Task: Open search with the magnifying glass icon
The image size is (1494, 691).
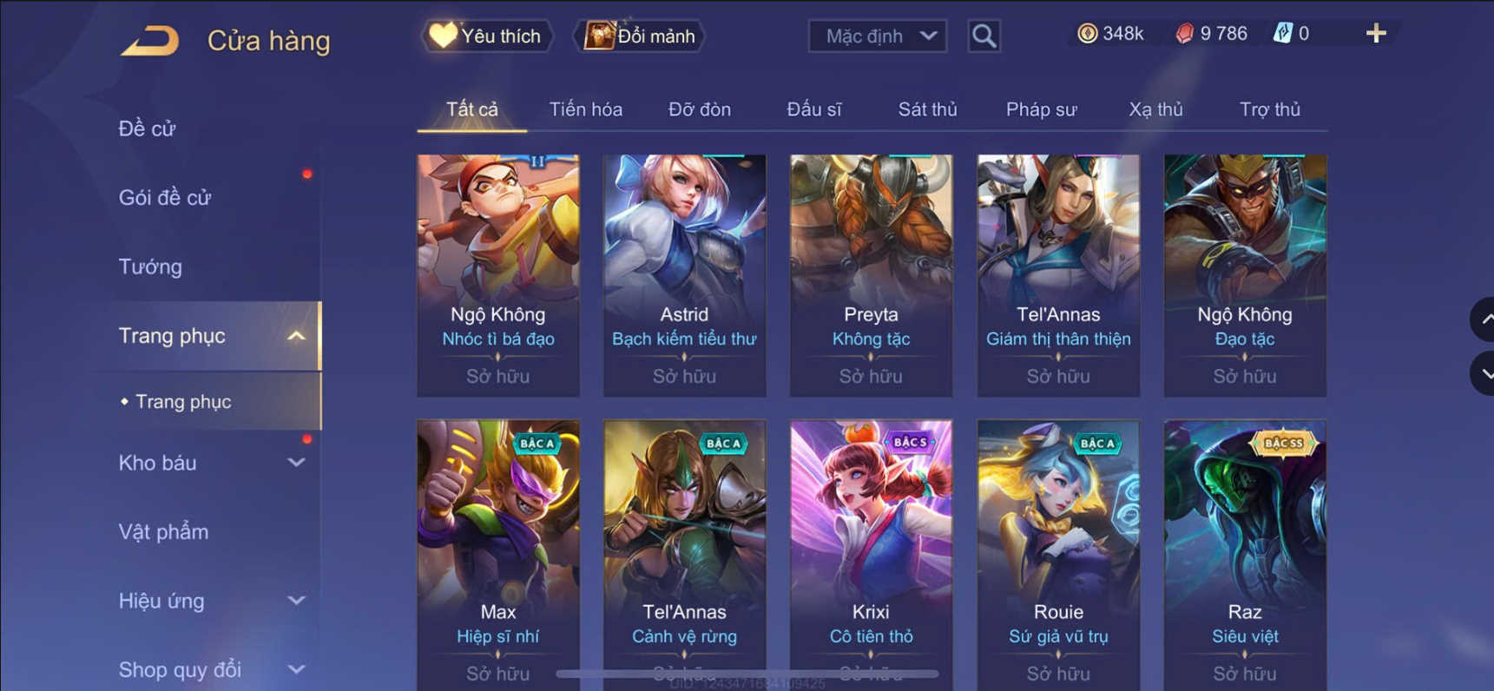Action: [984, 36]
